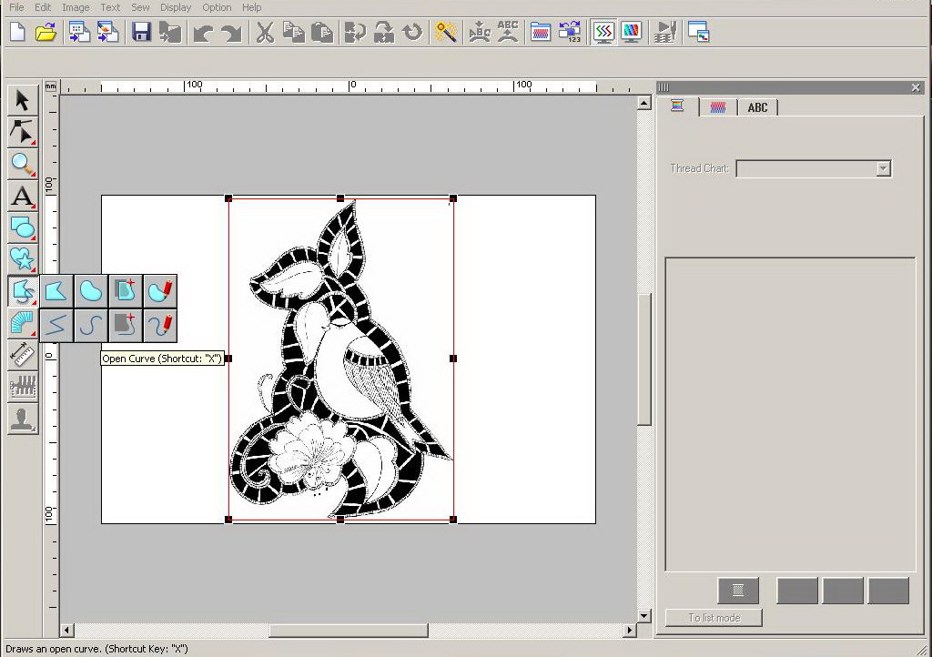Open the magic wand wizard tool
This screenshot has width=932, height=657.
click(446, 33)
